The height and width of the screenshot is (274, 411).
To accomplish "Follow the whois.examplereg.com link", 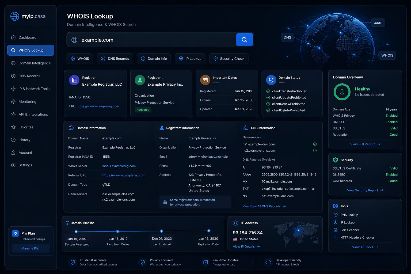I will pyautogui.click(x=119, y=166).
